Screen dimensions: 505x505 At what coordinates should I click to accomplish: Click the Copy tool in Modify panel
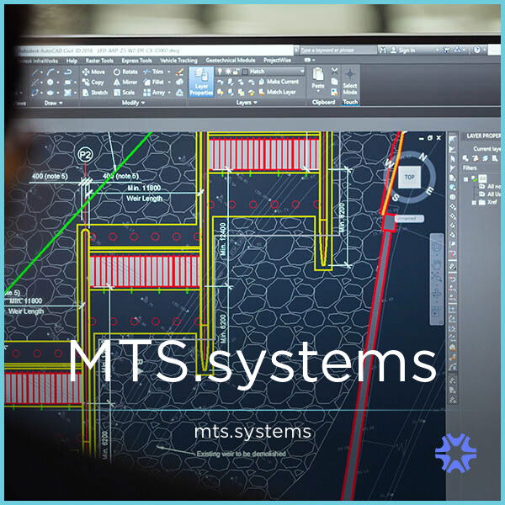(93, 82)
